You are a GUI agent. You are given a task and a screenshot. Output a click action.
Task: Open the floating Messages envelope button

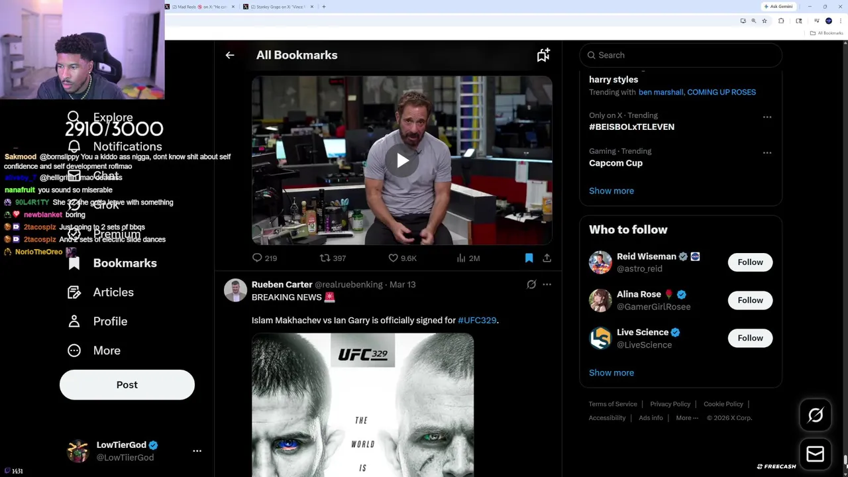click(816, 454)
